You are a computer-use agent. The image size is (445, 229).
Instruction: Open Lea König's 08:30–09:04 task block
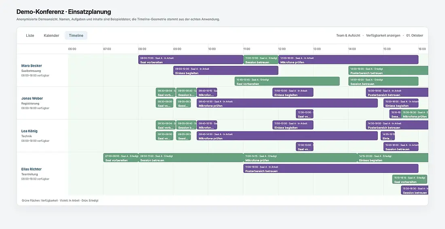(x=166, y=125)
